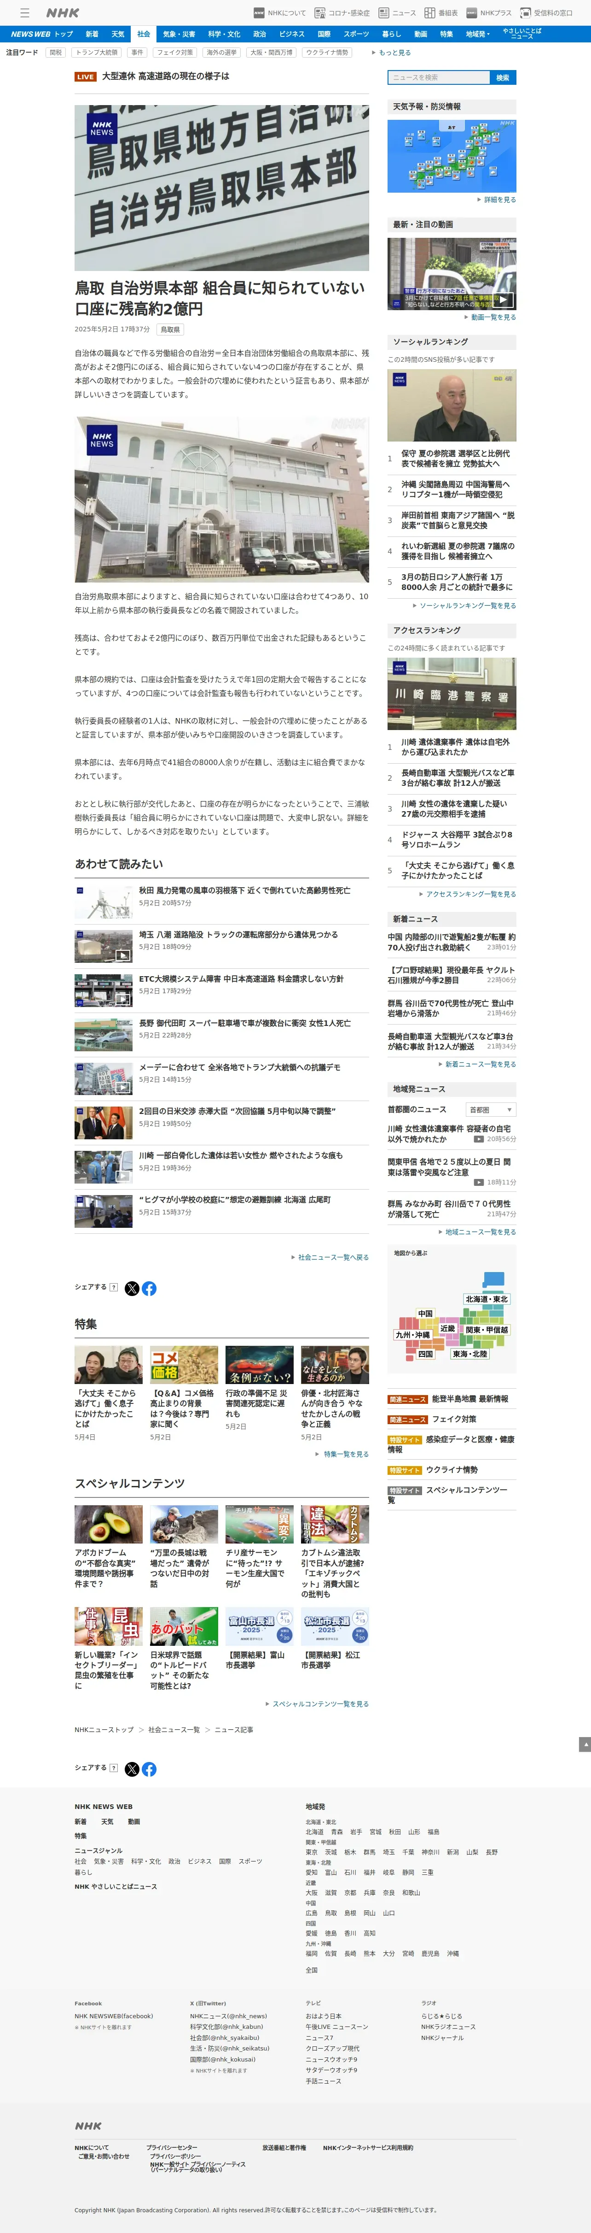Screen dimensions: 591x2233
Task: Click トランプ大統領 trending tag
Action: (x=97, y=53)
